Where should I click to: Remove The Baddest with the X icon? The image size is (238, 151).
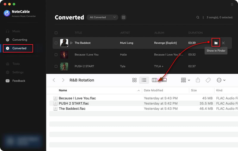[223, 43]
